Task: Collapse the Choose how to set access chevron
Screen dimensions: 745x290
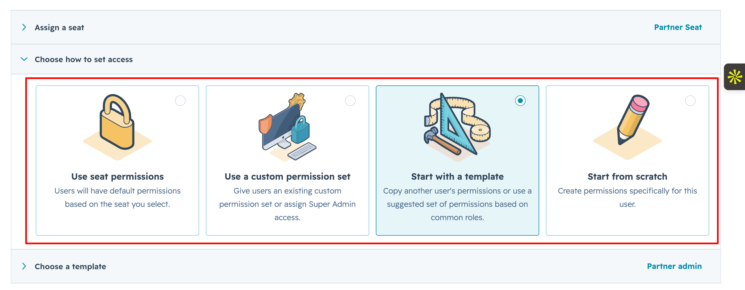Action: [24, 59]
